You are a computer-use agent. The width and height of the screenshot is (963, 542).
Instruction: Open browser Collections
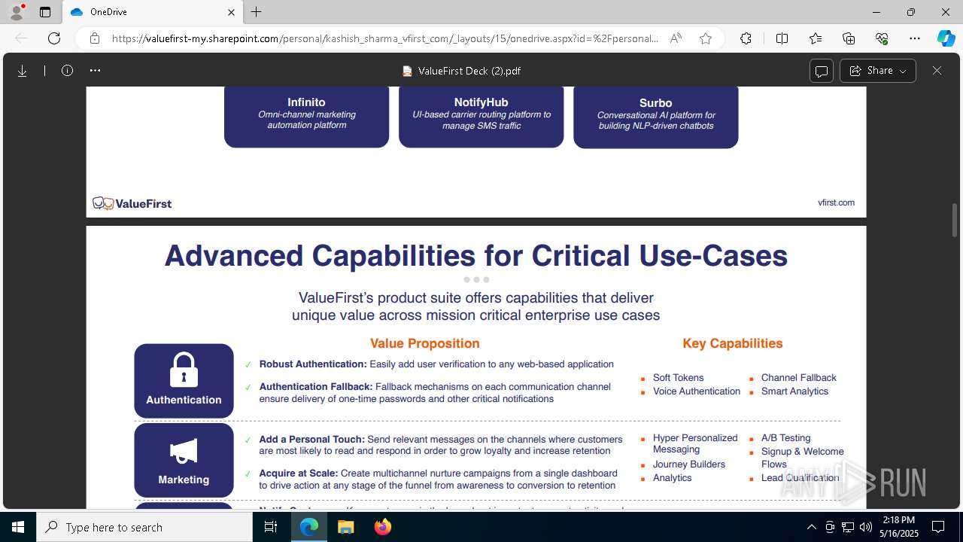[x=849, y=38]
